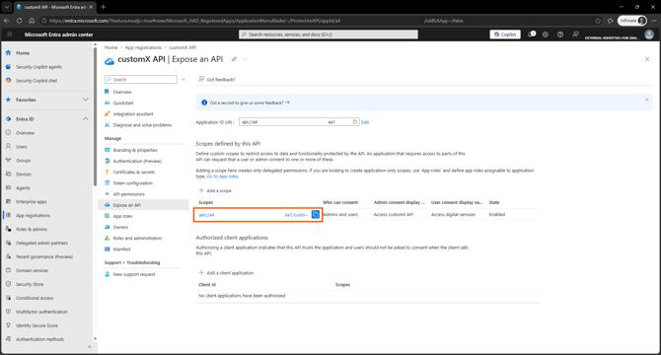Close the Expose an API blade

pos(647,59)
